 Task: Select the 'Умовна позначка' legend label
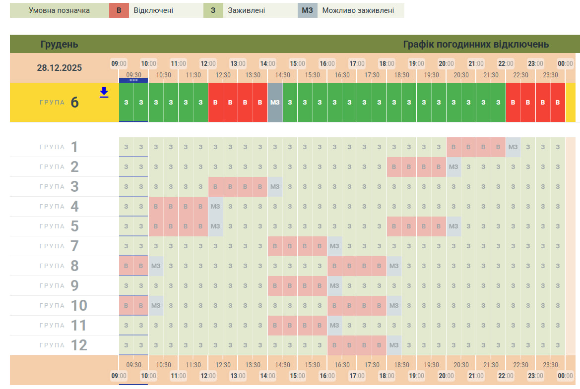(x=60, y=10)
